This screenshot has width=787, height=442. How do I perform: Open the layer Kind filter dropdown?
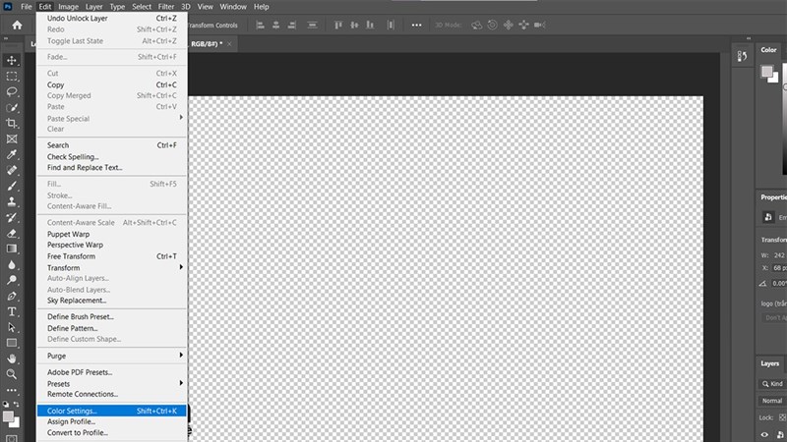pyautogui.click(x=774, y=382)
